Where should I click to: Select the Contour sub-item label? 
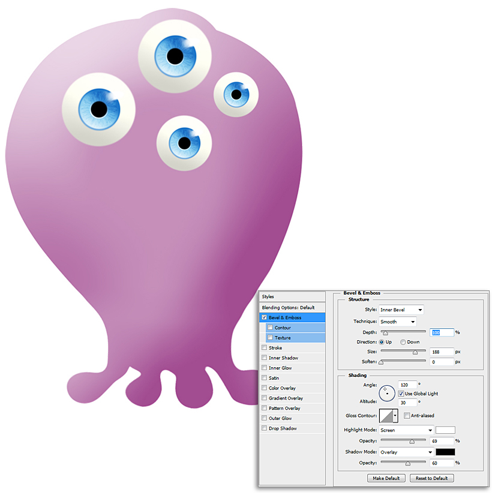click(283, 328)
